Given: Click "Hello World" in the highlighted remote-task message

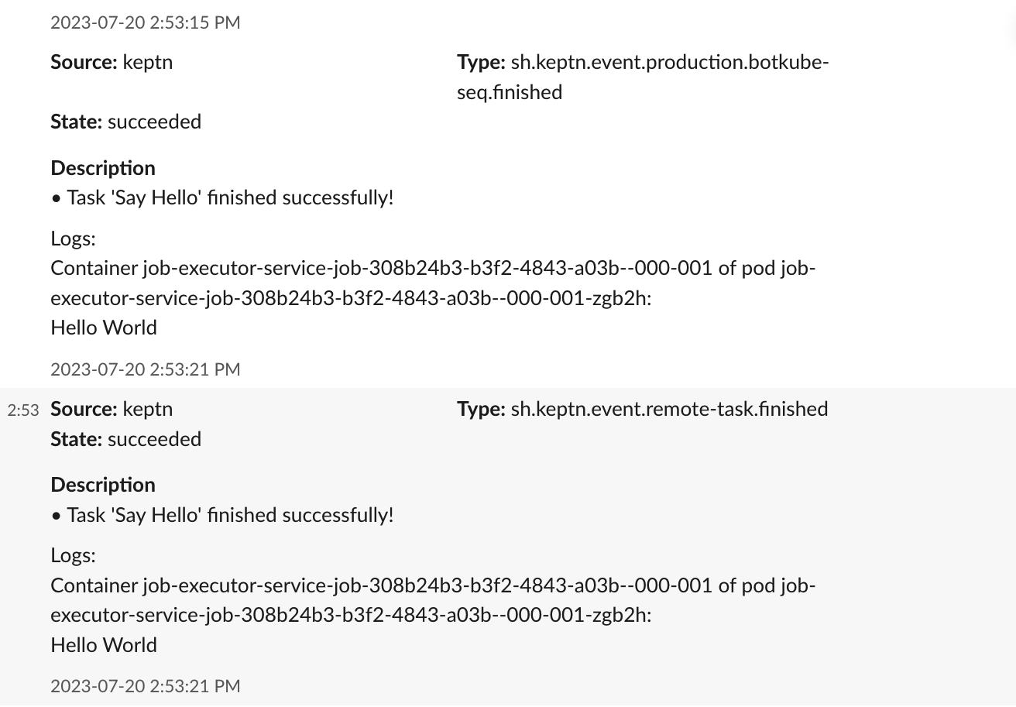Looking at the screenshot, I should [x=104, y=645].
